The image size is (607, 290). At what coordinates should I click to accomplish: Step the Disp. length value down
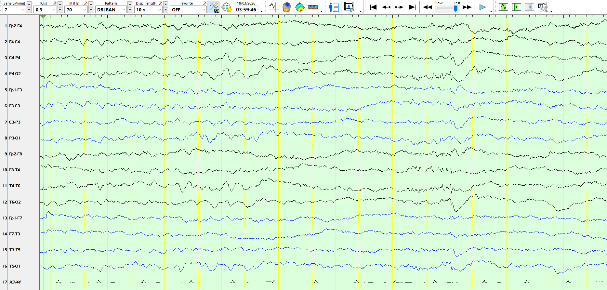165,10
